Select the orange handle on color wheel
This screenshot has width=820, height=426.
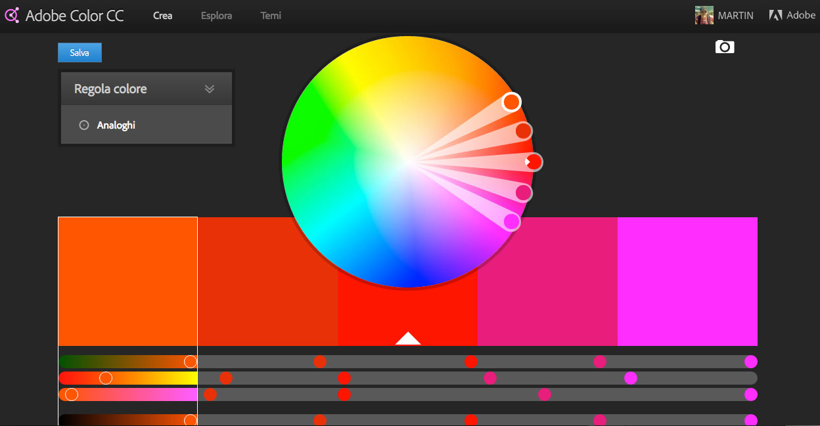(512, 102)
